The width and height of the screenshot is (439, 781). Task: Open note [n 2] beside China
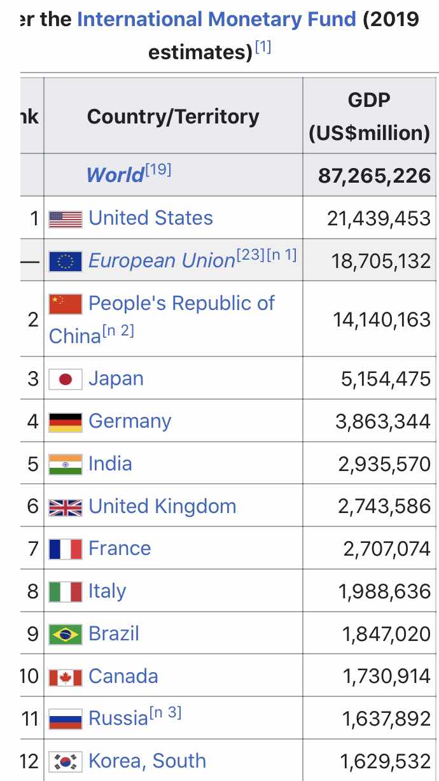(118, 331)
